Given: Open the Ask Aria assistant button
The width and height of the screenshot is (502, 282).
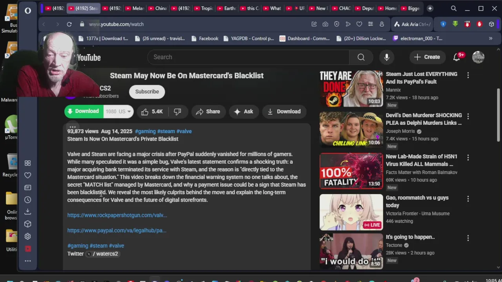Looking at the screenshot, I should (413, 24).
